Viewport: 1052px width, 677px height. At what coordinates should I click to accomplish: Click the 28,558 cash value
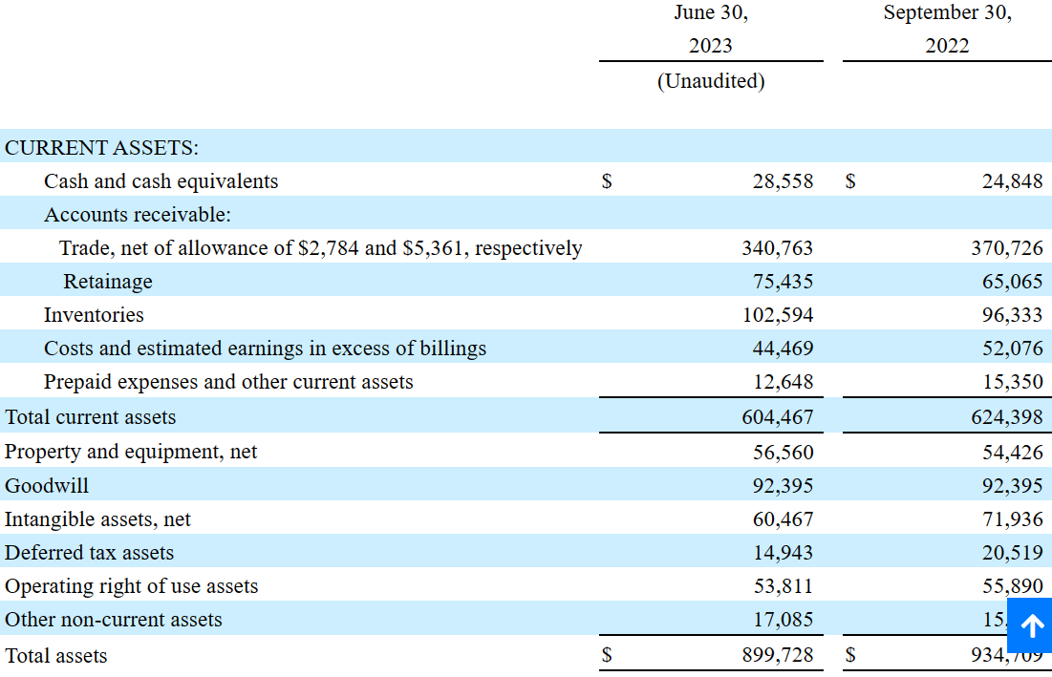pyautogui.click(x=783, y=181)
